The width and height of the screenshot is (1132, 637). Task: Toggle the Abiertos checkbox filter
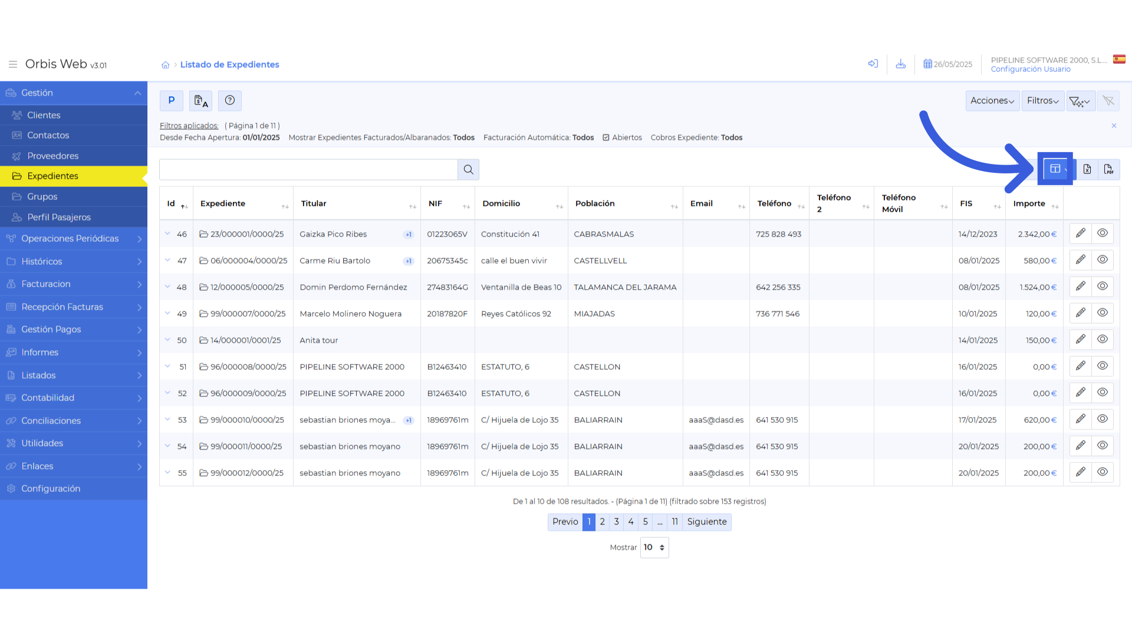tap(606, 137)
